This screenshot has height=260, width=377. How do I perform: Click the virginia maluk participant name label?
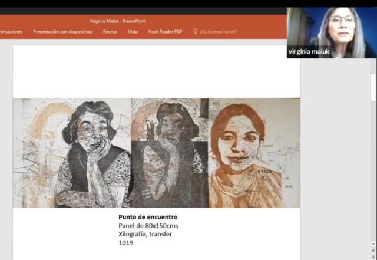tap(309, 52)
